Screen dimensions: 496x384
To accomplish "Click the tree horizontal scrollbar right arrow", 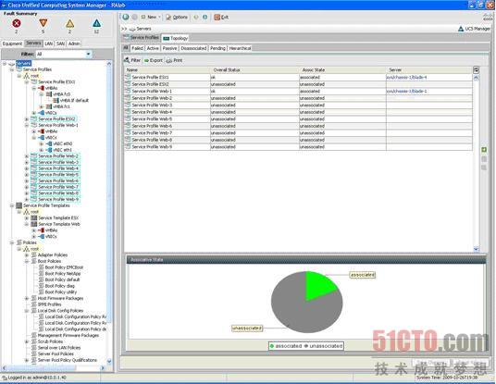I will click(103, 368).
